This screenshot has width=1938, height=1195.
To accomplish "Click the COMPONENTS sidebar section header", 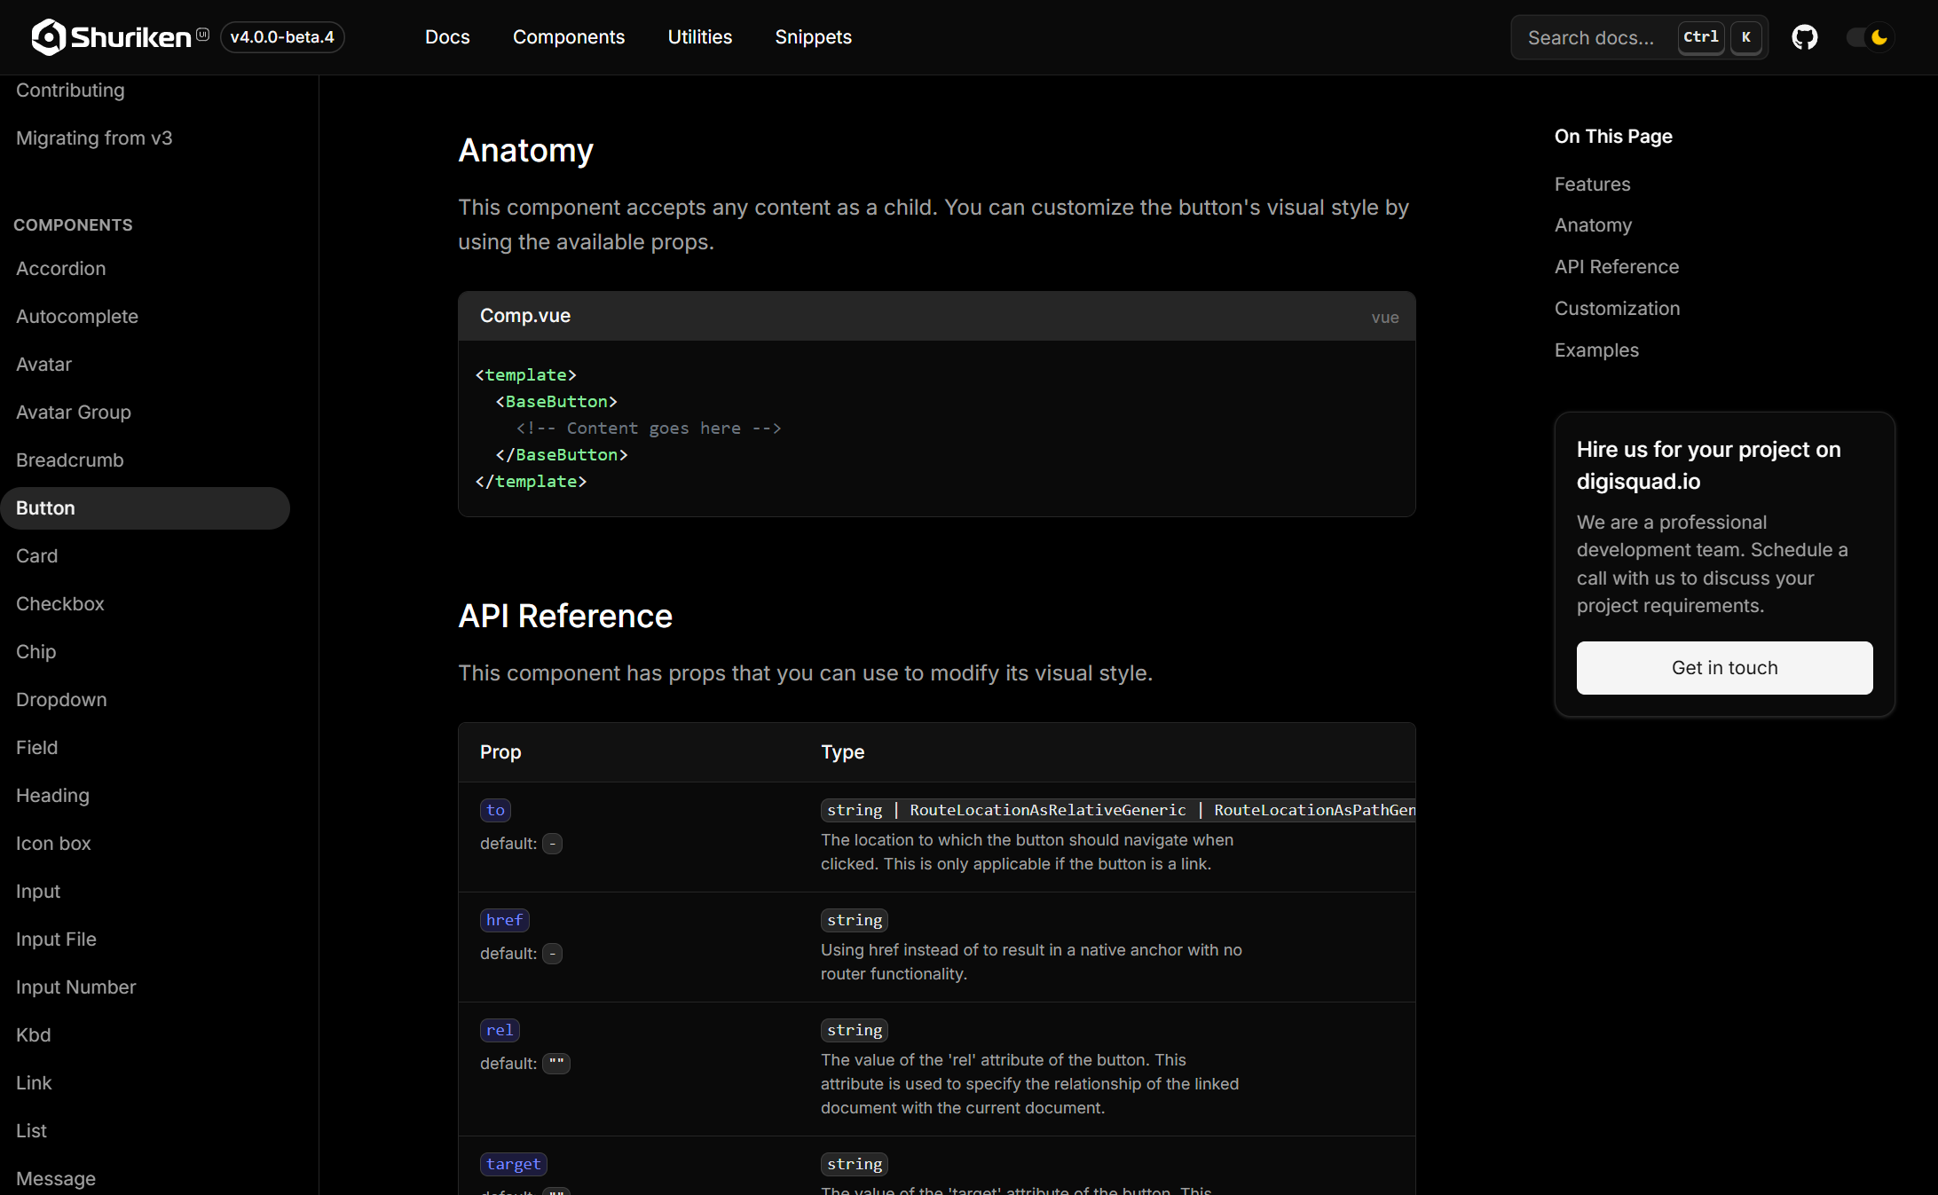I will point(73,225).
